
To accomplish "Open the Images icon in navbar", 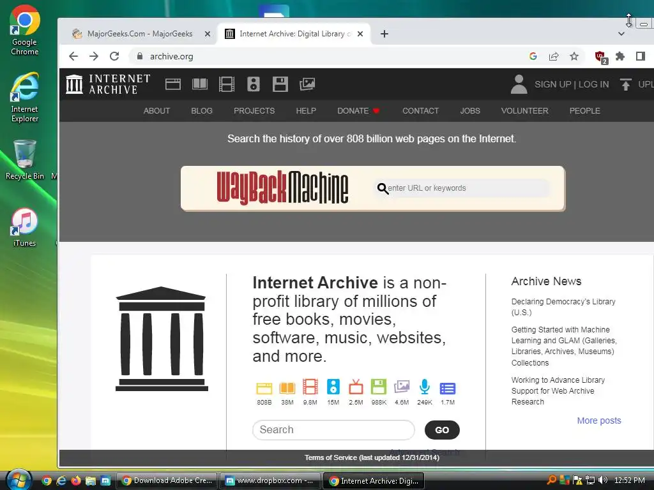I will tap(307, 84).
